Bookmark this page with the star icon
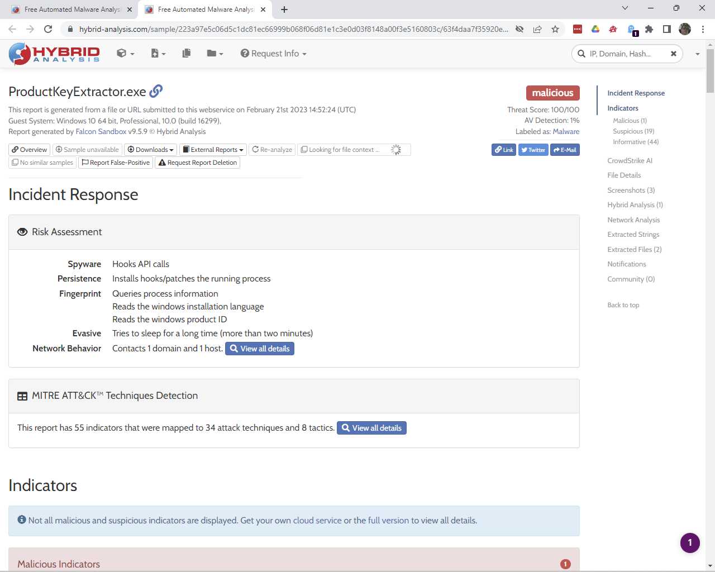The height and width of the screenshot is (572, 715). pos(555,29)
